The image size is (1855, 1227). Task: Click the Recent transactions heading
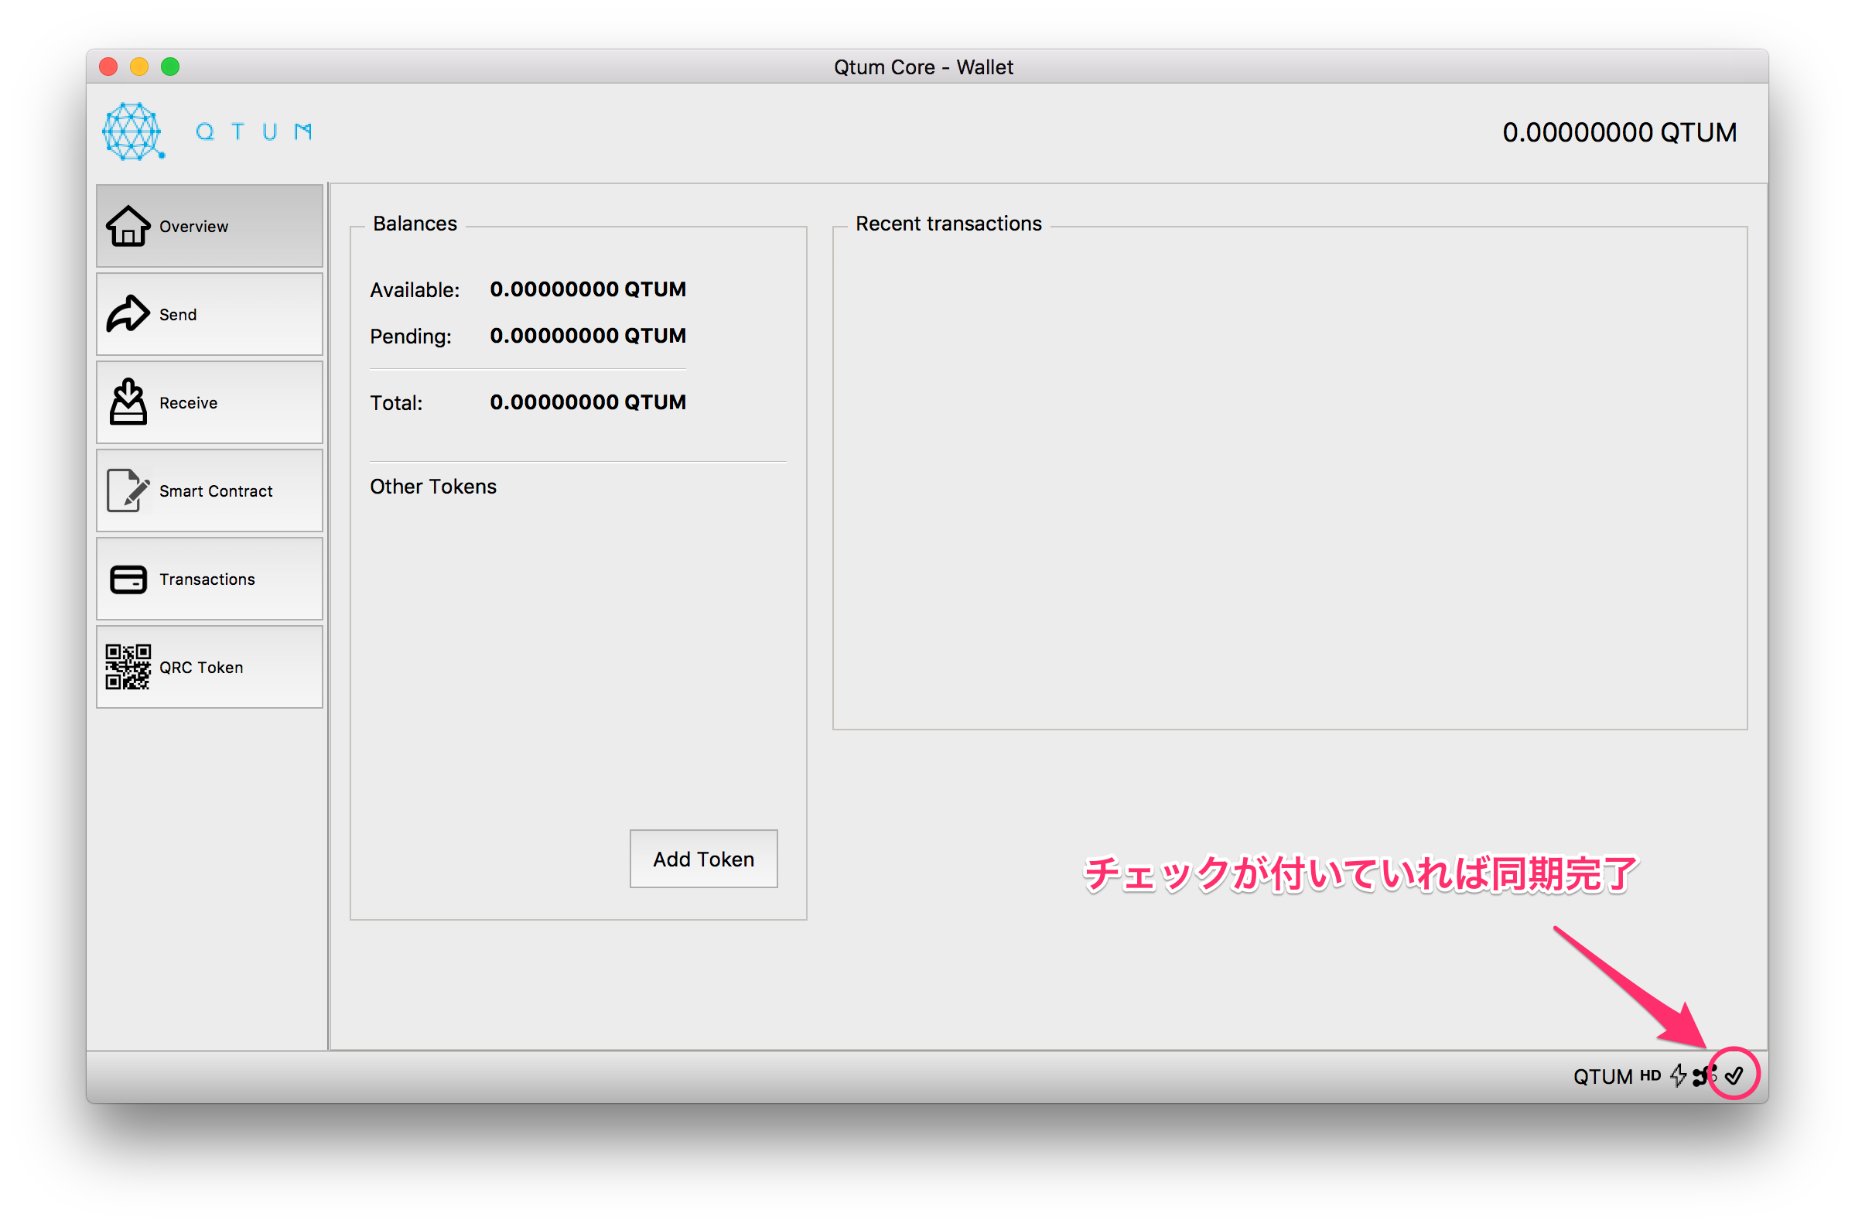point(951,224)
